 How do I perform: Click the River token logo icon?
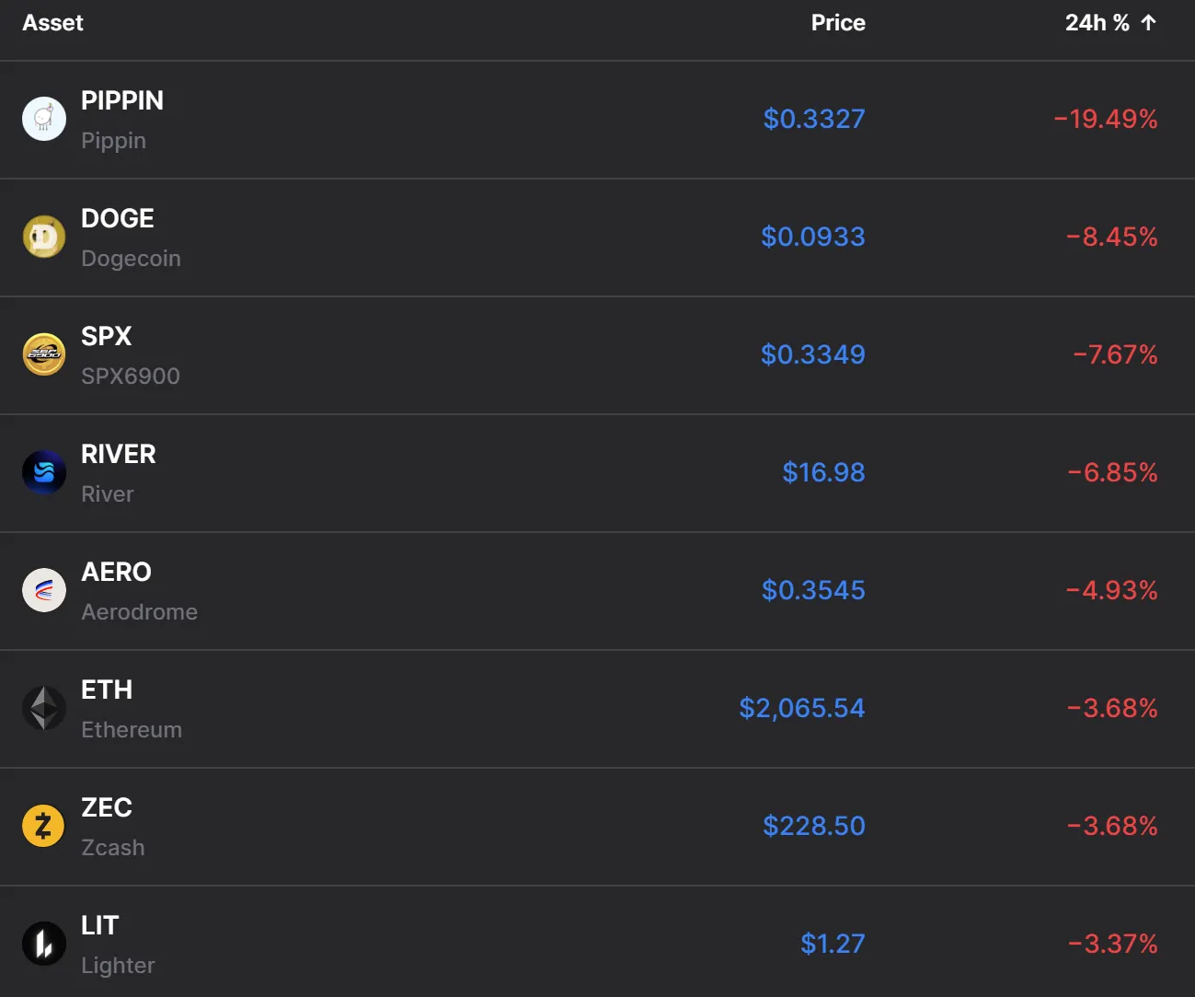pyautogui.click(x=44, y=472)
